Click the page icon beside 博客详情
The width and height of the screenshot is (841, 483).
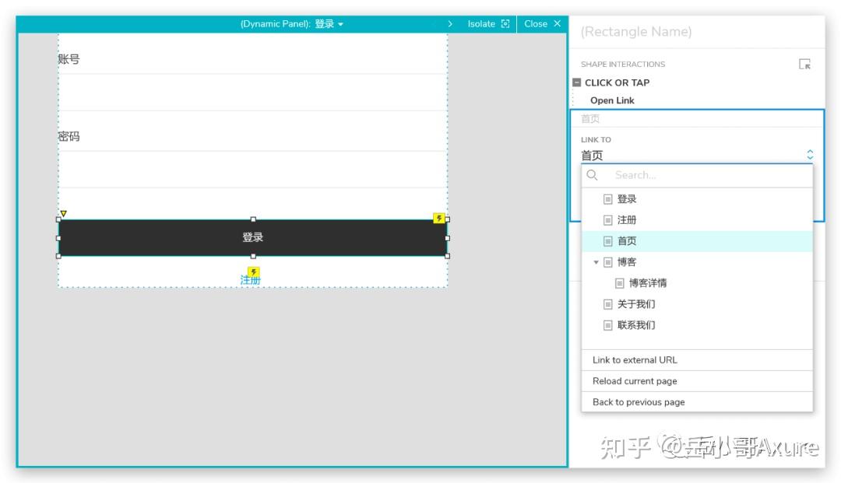pos(619,282)
